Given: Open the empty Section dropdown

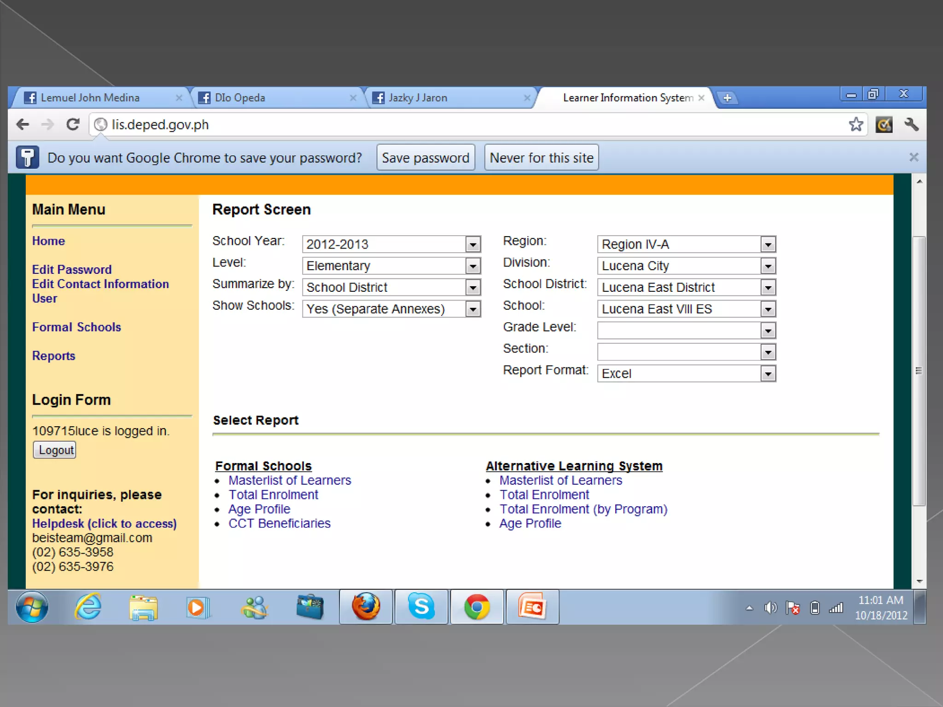Looking at the screenshot, I should 687,352.
